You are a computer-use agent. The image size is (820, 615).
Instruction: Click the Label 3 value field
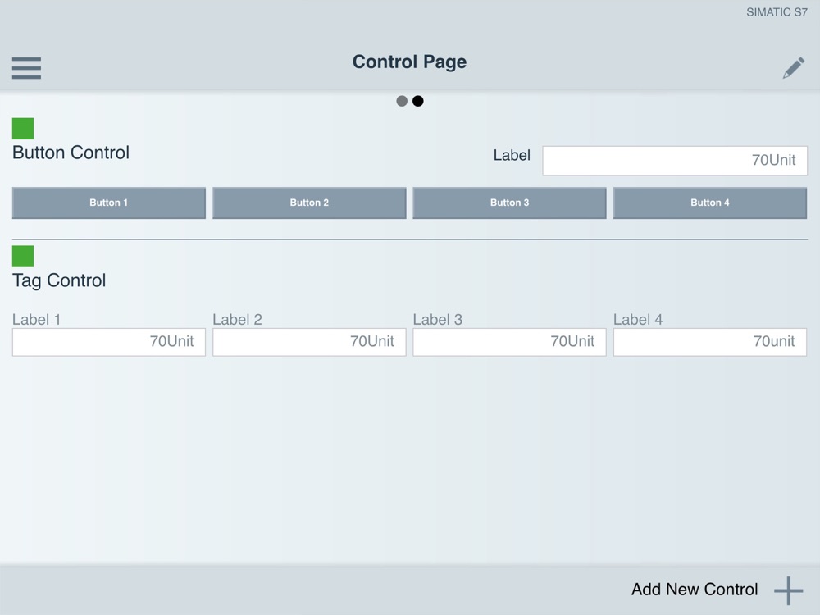pyautogui.click(x=509, y=342)
